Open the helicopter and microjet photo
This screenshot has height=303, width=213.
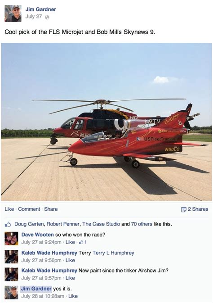pyautogui.click(x=106, y=122)
